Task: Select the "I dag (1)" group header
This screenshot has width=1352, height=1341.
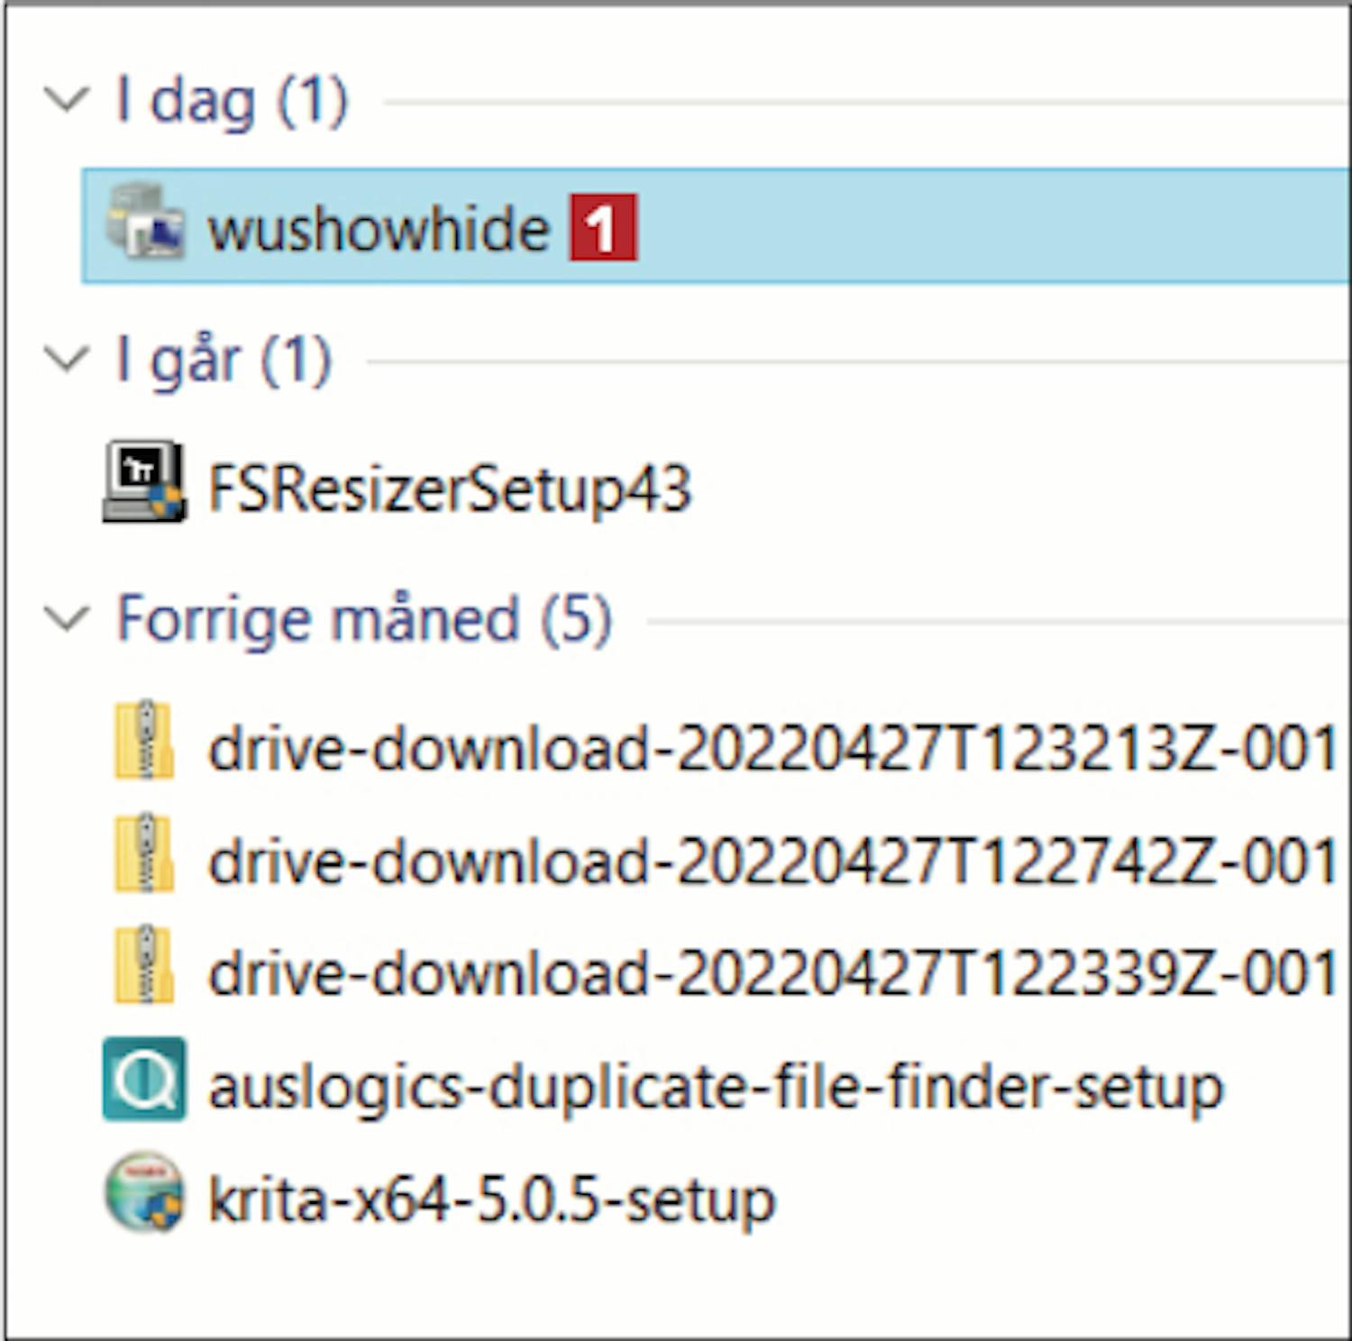Action: tap(232, 100)
